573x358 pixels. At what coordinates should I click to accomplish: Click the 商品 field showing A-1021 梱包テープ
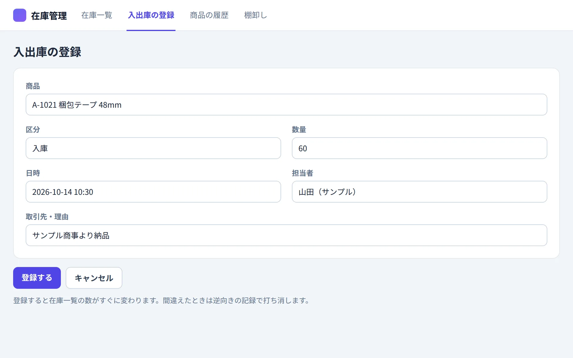pos(286,105)
